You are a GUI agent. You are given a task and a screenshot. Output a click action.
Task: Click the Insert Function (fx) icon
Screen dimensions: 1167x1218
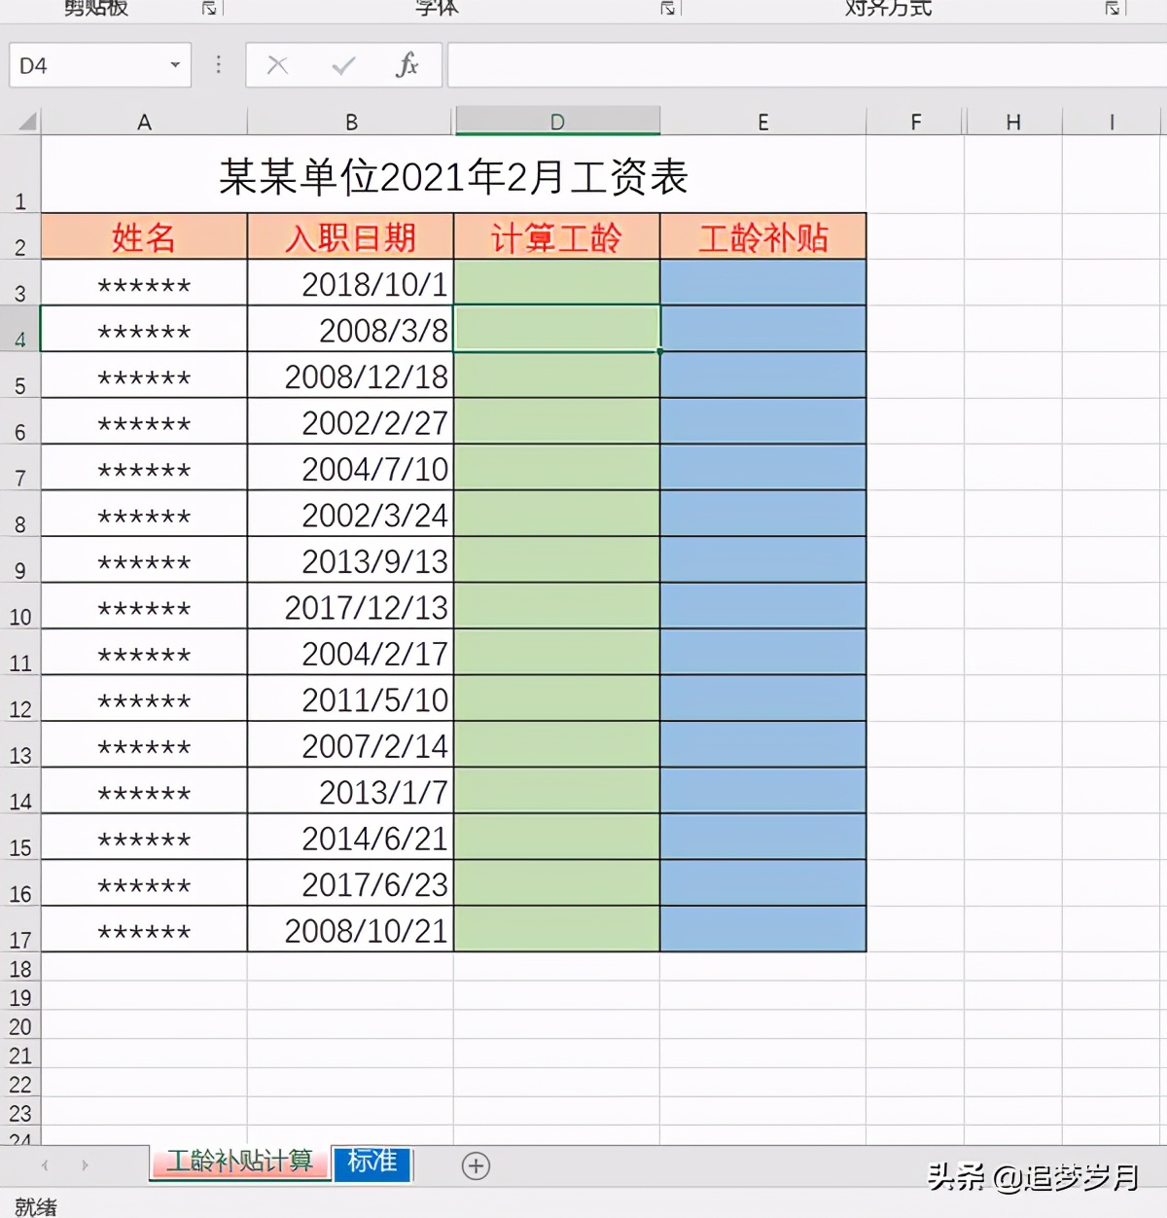(407, 65)
